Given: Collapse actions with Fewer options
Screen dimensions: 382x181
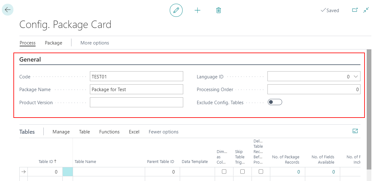Looking at the screenshot, I should (x=163, y=132).
